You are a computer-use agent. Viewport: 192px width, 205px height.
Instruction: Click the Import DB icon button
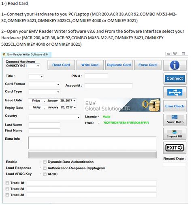[x=175, y=134]
